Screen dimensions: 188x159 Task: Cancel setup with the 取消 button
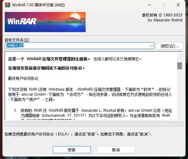(x=116, y=150)
